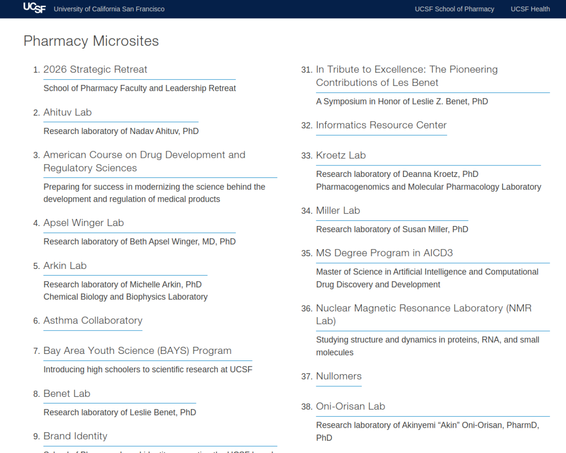Open the Asthma Collaboratory link

point(93,321)
